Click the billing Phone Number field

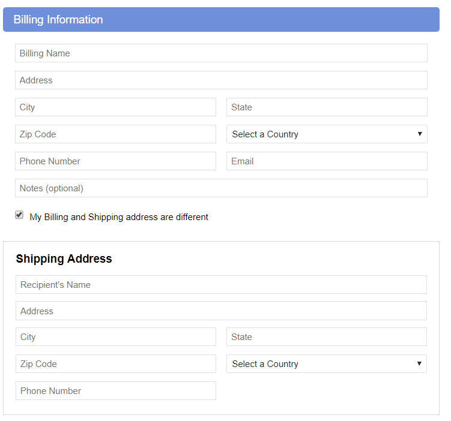click(115, 161)
